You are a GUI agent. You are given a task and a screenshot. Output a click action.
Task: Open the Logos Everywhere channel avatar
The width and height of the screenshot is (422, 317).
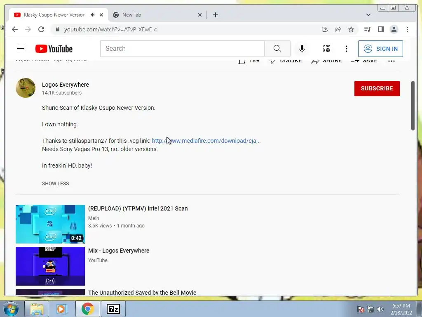pos(26,88)
